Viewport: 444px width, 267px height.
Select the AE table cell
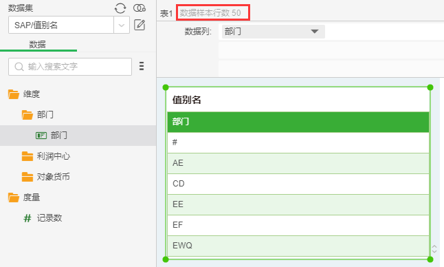298,163
